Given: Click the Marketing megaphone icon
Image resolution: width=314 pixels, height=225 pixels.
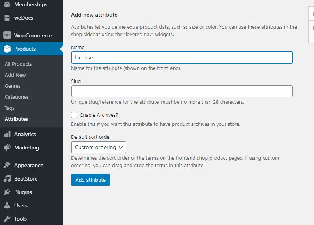Looking at the screenshot, I should pos(7,148).
